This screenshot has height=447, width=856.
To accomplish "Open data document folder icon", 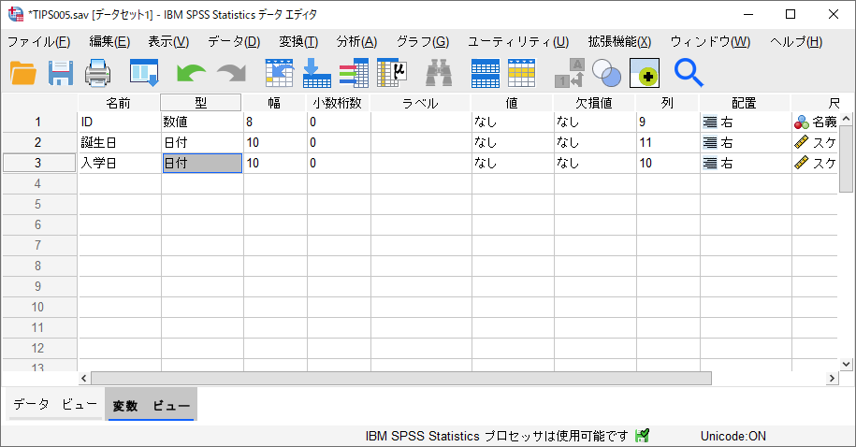I will 23,73.
